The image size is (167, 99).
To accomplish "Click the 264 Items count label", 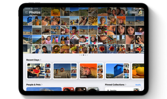I will (x=33, y=15).
